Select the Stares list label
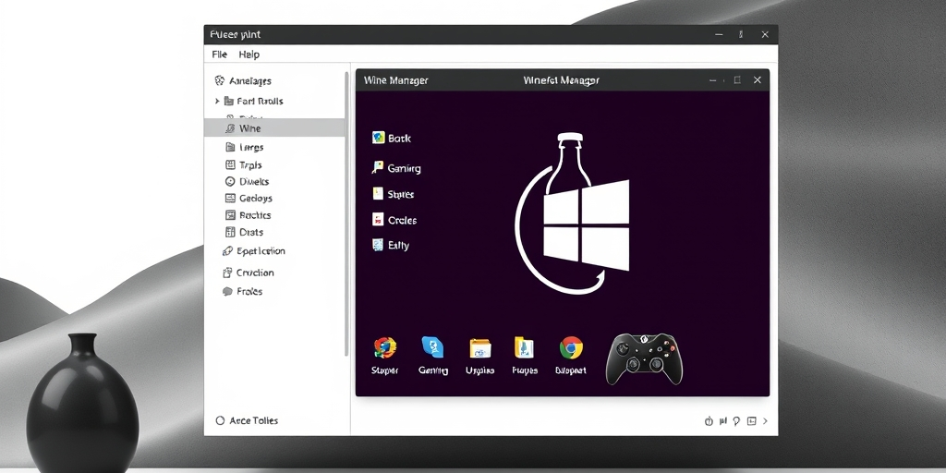Image resolution: width=946 pixels, height=473 pixels. [x=401, y=194]
